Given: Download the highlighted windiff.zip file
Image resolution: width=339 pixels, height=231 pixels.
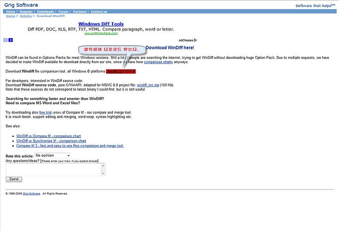Looking at the screenshot, I should 121,72.
